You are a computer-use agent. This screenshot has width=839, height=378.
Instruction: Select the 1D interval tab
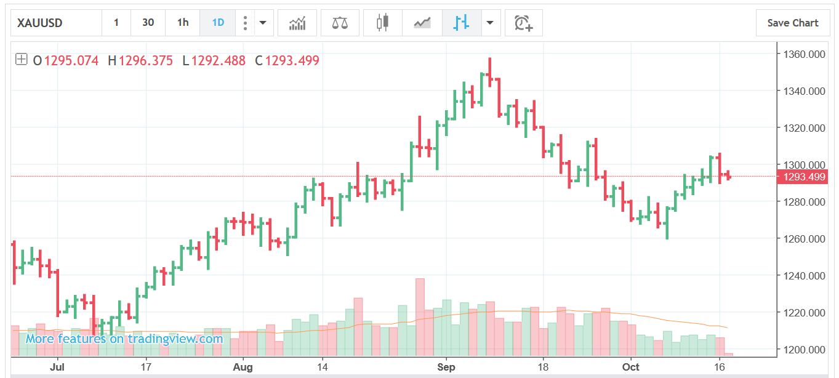tap(218, 23)
